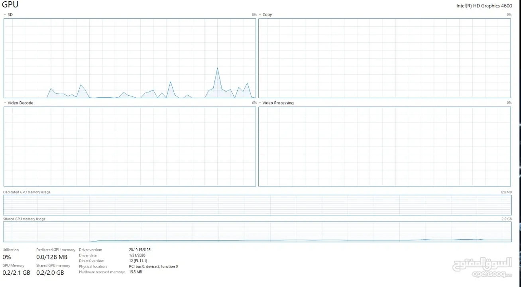521x287 pixels.
Task: Select the Intel(R) HD Graphics 4600 label
Action: (484, 6)
